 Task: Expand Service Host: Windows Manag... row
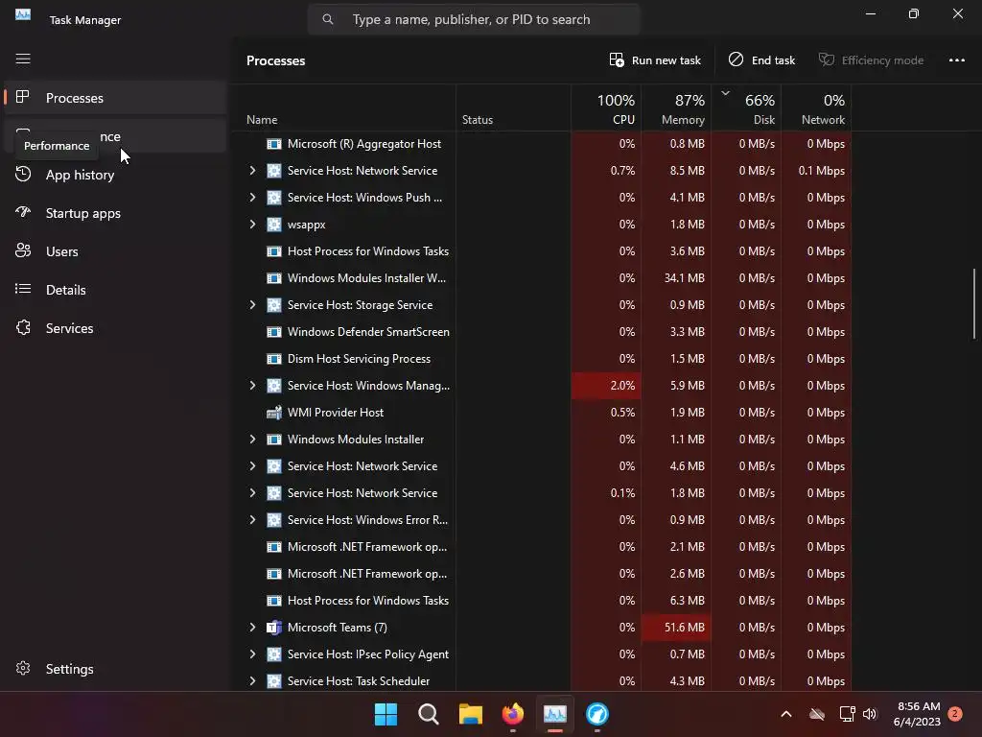pyautogui.click(x=252, y=386)
